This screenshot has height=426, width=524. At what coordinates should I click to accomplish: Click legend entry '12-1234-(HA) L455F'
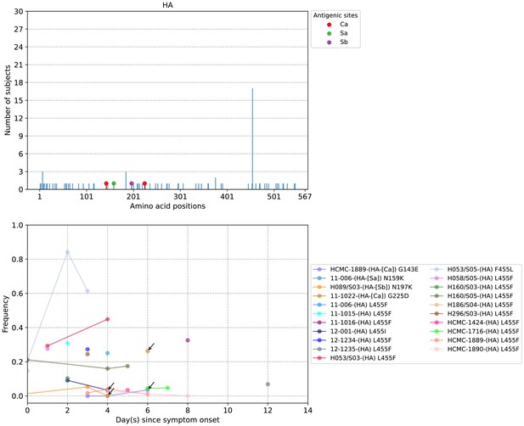point(352,340)
